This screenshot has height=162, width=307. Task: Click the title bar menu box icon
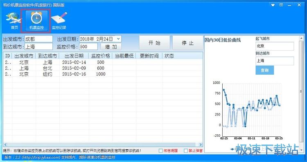(x=281, y=5)
